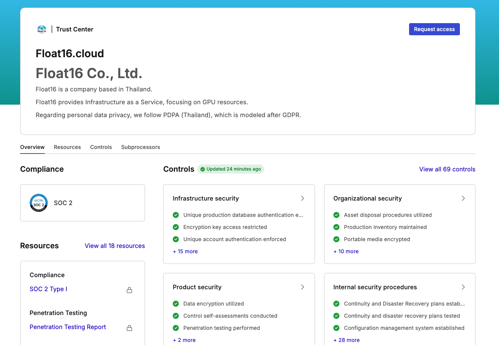The width and height of the screenshot is (499, 345).
Task: Expand Organizational security with its chevron
Action: point(463,198)
